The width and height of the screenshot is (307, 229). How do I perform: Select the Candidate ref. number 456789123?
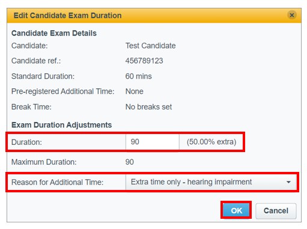(144, 61)
